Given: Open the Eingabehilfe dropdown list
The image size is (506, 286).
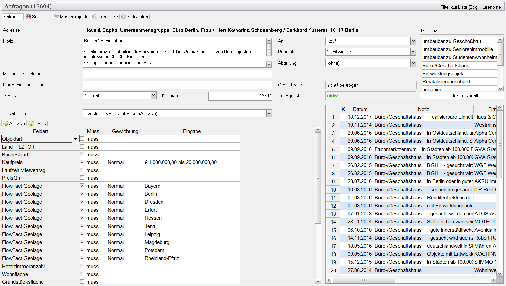Looking at the screenshot, I should click(x=269, y=113).
